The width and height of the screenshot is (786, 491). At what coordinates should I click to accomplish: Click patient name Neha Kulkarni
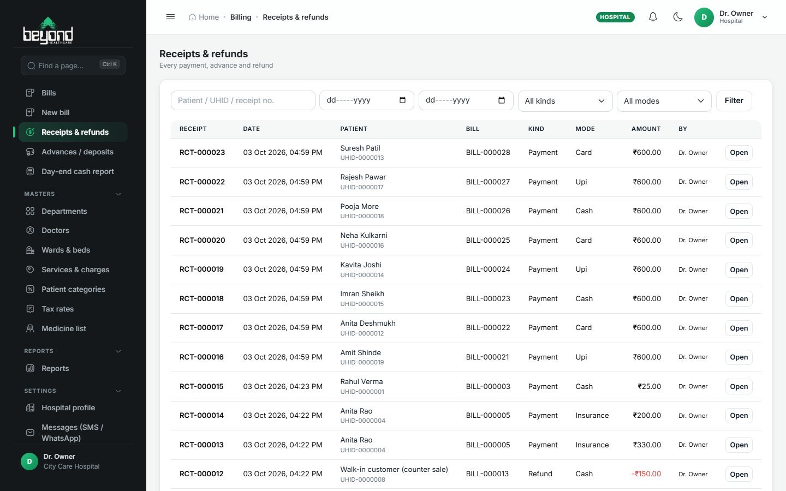pyautogui.click(x=364, y=236)
